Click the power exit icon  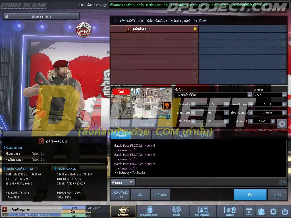coord(285,211)
